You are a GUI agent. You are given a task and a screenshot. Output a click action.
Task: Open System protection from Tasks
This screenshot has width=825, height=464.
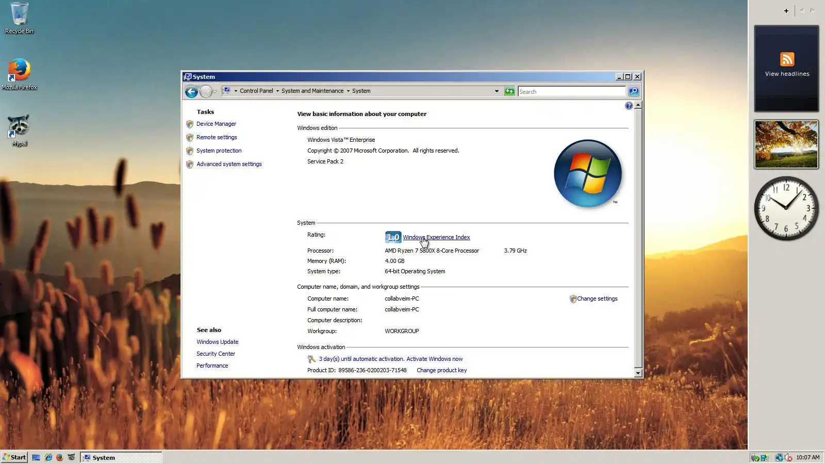pyautogui.click(x=219, y=151)
